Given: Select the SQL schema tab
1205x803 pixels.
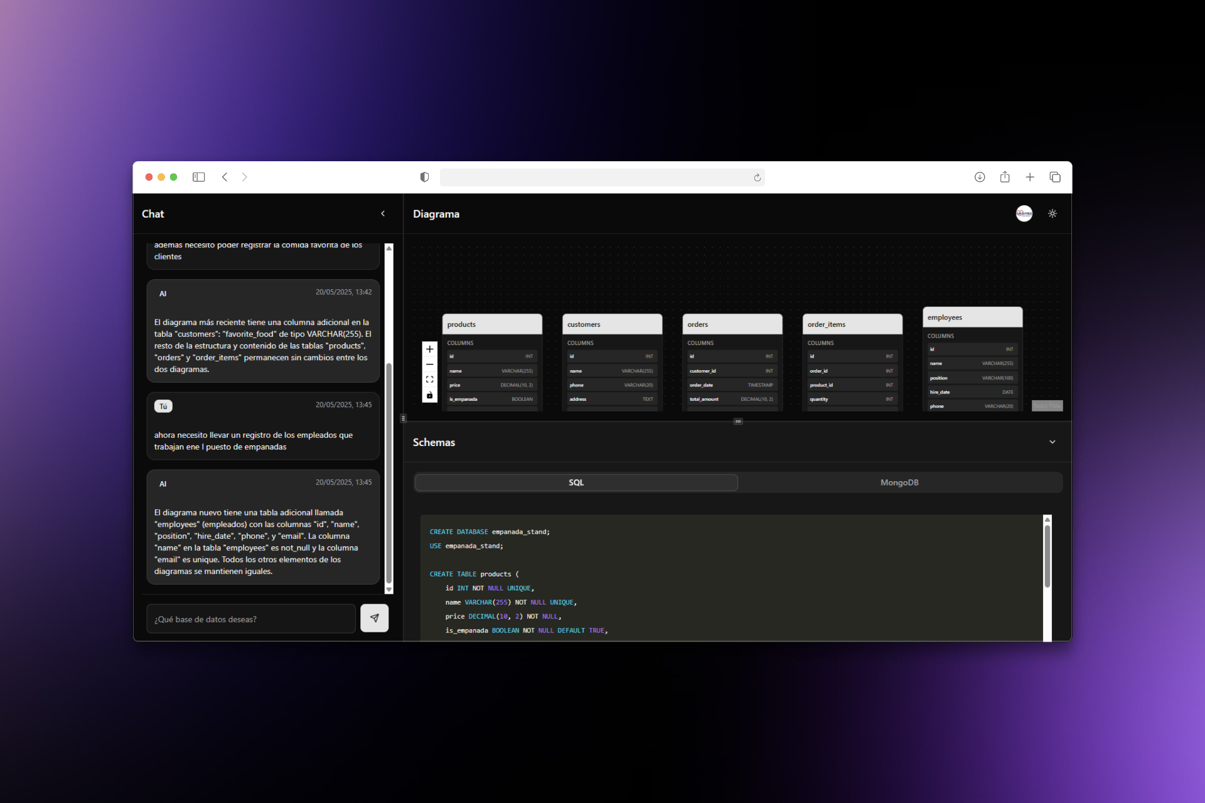Looking at the screenshot, I should coord(576,482).
